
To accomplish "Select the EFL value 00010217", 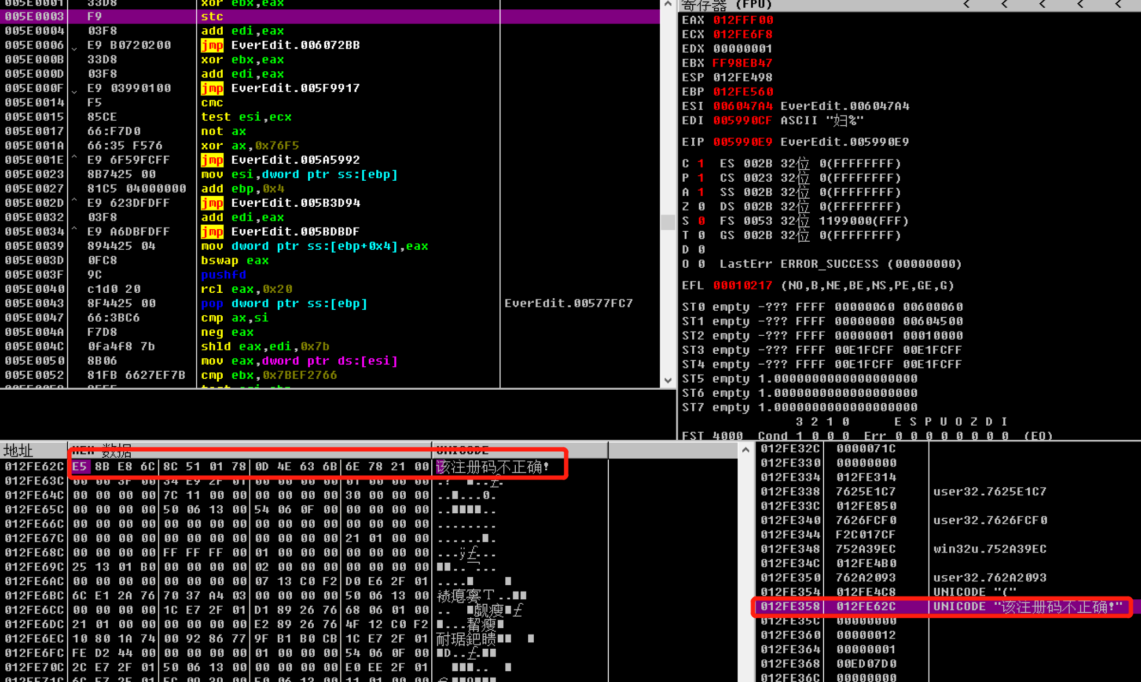I will (x=743, y=286).
